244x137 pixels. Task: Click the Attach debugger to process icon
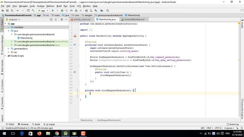click(76, 11)
